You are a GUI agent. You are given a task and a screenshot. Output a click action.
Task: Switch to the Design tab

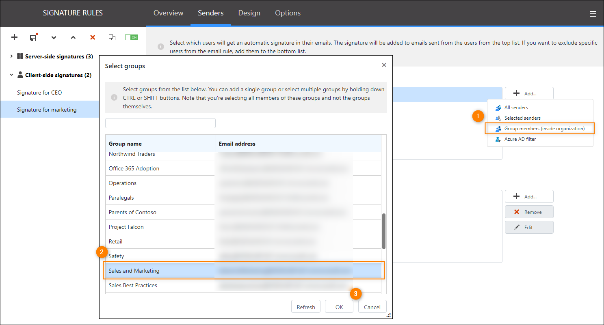click(x=249, y=13)
